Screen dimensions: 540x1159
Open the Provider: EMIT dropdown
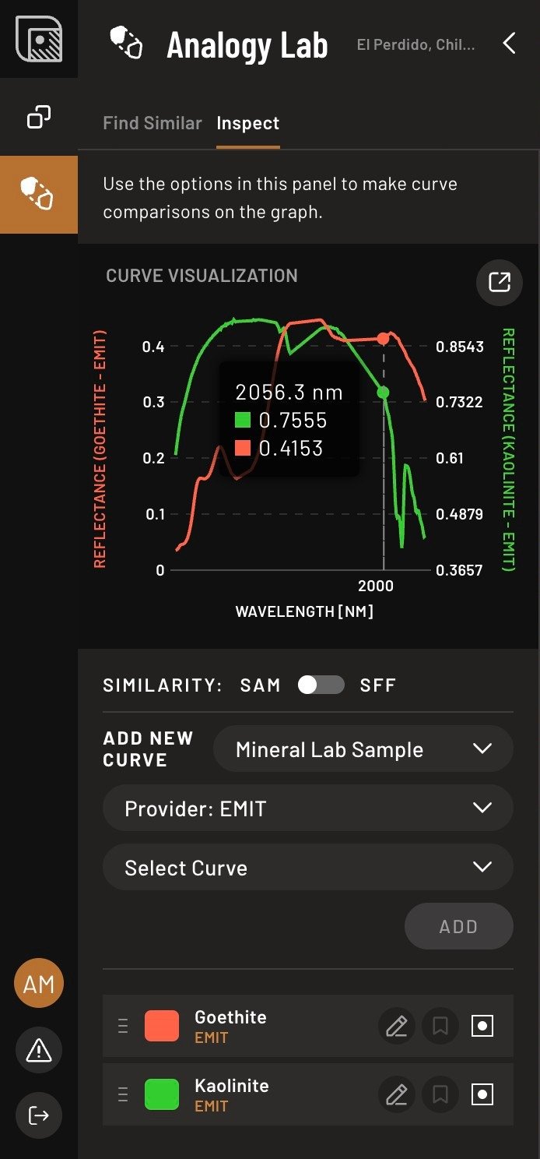(308, 808)
